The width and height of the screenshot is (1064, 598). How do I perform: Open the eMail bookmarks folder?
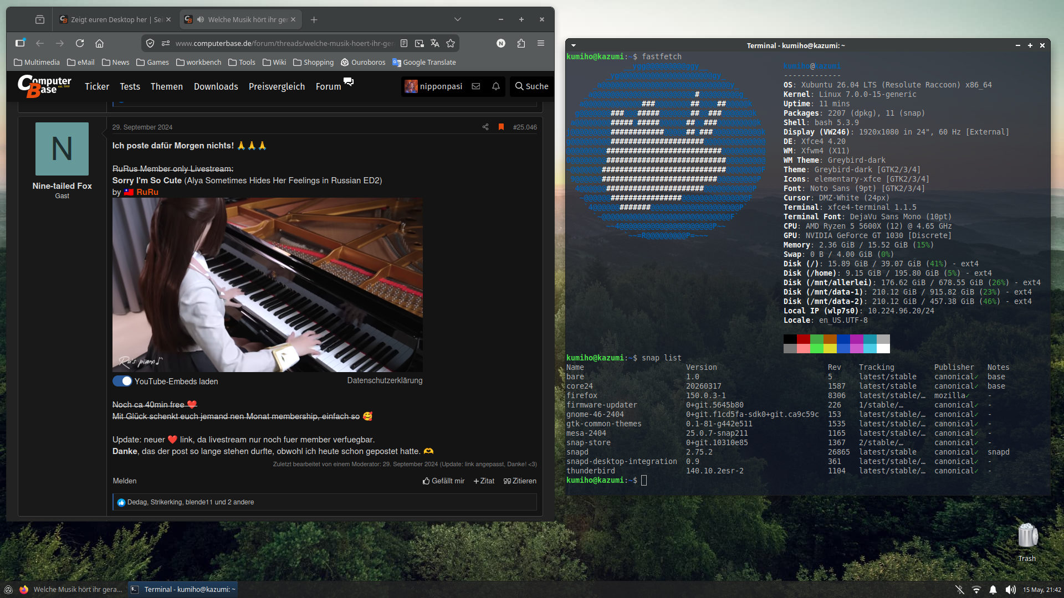click(81, 62)
